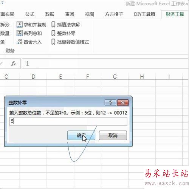Click the 批量转数值格式 bookmark icon
This screenshot has height=189, width=189.
pyautogui.click(x=53, y=42)
